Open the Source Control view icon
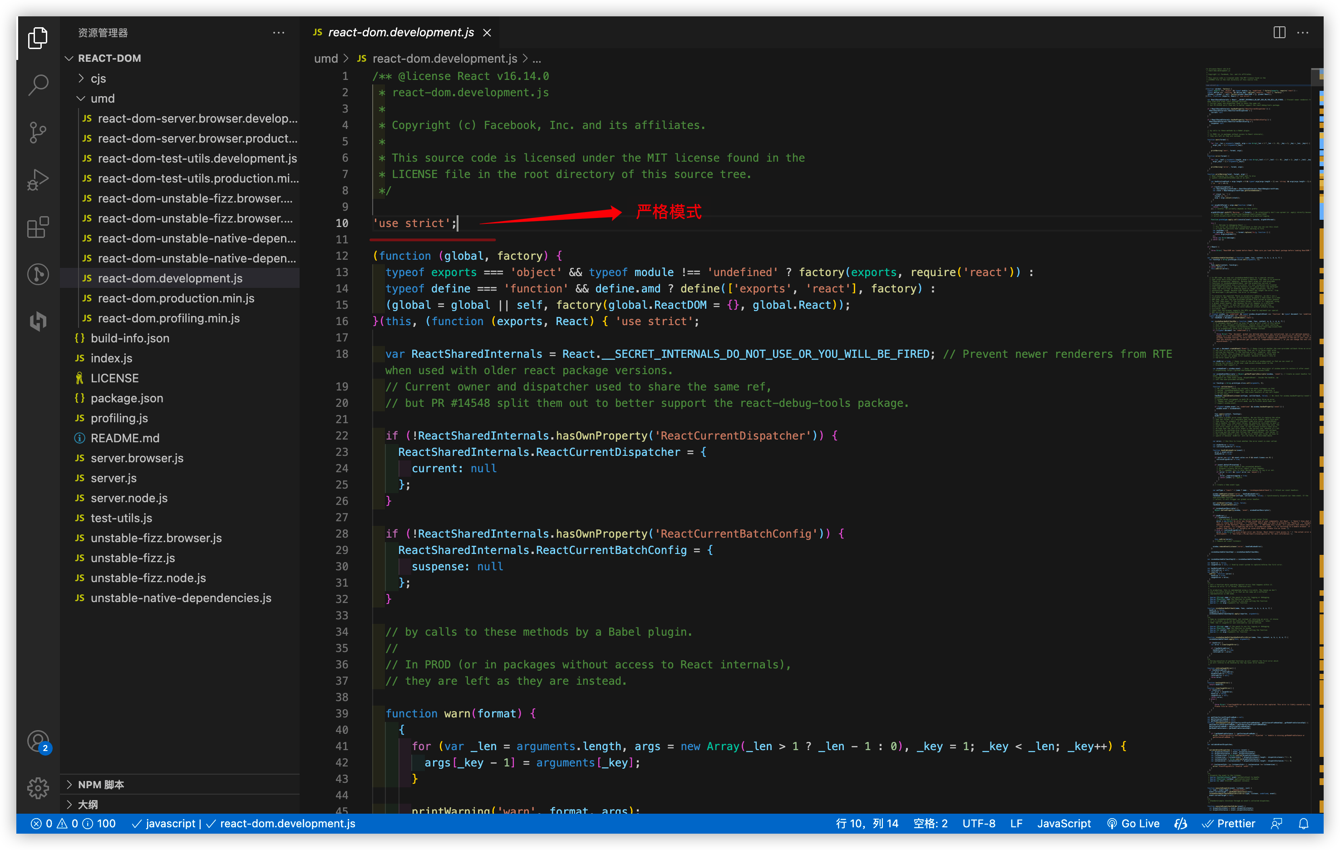This screenshot has width=1340, height=850. pyautogui.click(x=38, y=133)
